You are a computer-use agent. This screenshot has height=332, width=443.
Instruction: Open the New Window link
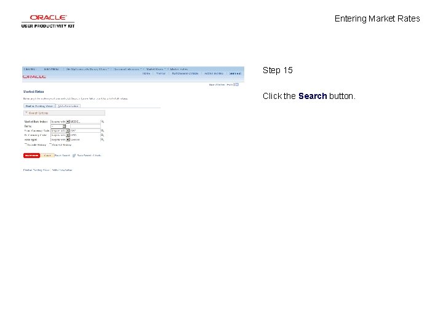click(x=217, y=85)
